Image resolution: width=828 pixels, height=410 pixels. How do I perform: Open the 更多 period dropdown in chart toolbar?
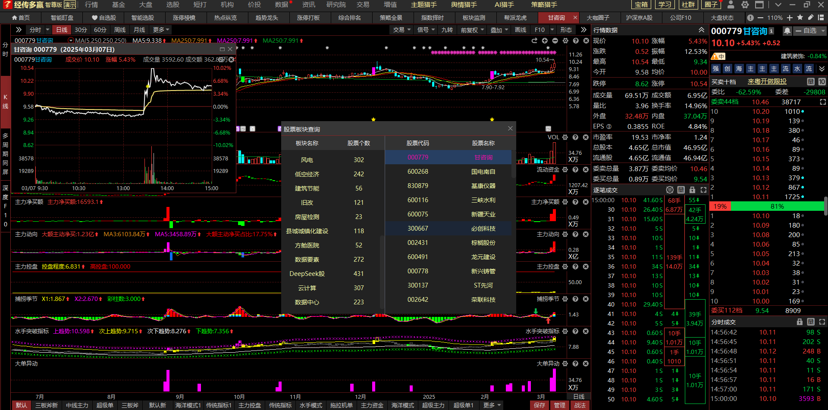(161, 30)
